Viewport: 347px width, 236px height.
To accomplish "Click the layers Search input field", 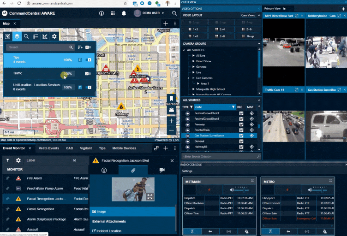I will [x=38, y=47].
